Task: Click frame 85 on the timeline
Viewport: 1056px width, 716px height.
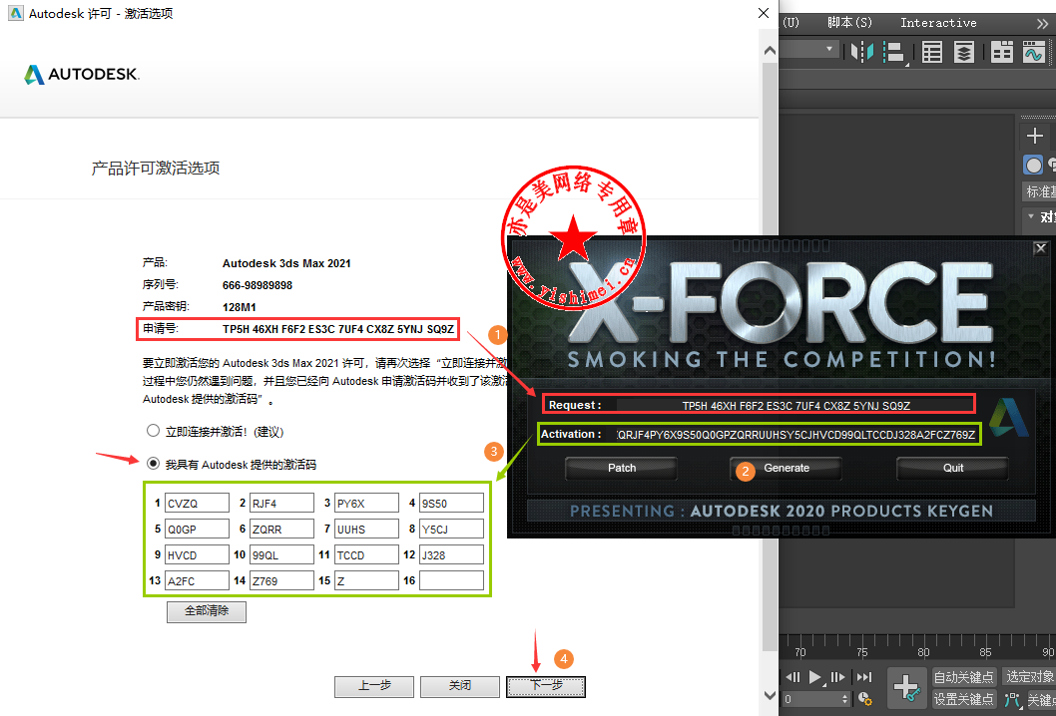Action: click(x=985, y=652)
